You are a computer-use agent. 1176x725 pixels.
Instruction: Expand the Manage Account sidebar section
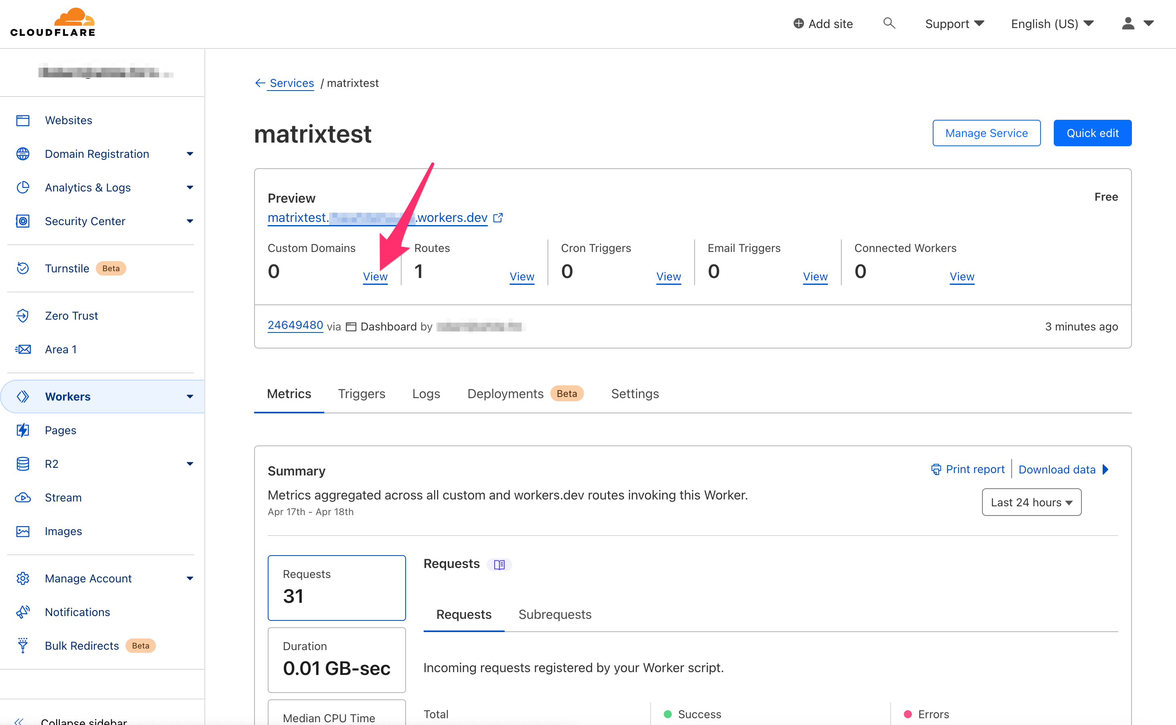190,578
